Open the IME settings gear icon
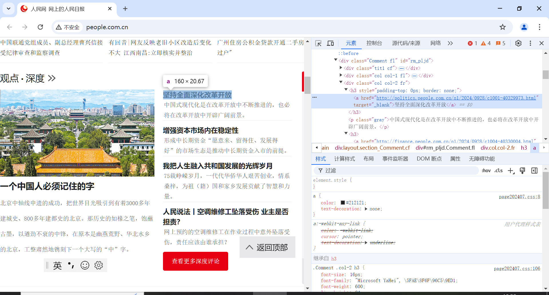Image resolution: width=549 pixels, height=295 pixels. click(99, 265)
